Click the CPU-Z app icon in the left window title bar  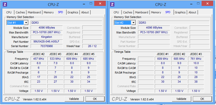[5, 4]
